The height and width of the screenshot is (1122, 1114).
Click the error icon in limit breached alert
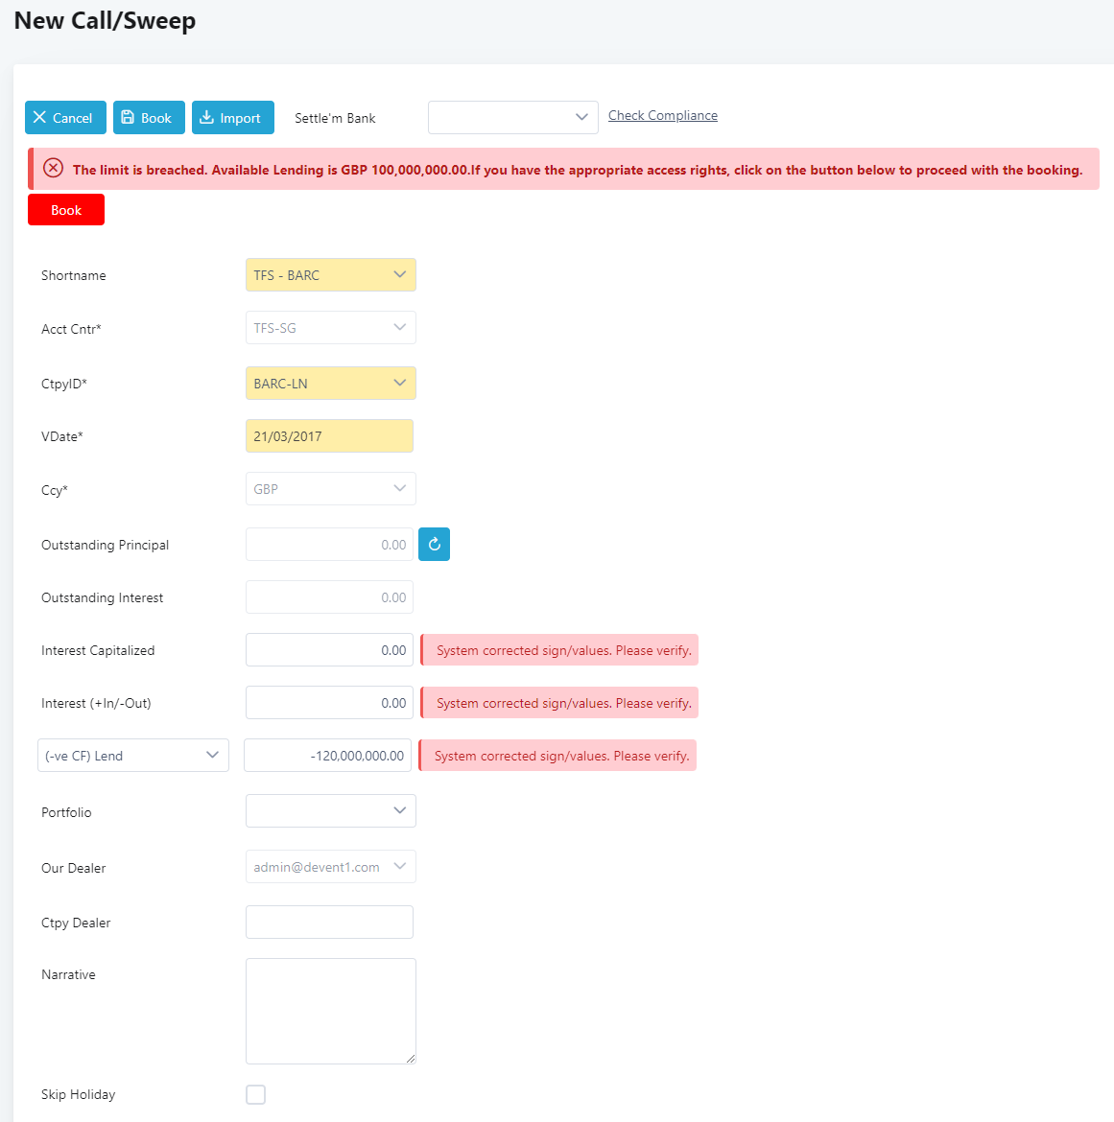tap(54, 169)
